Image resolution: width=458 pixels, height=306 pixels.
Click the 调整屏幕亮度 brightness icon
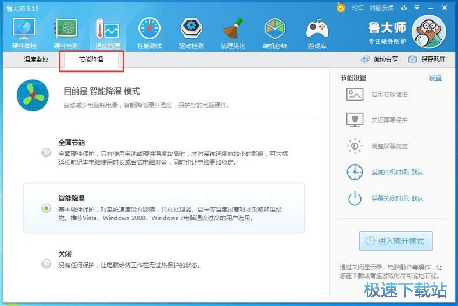coord(355,146)
